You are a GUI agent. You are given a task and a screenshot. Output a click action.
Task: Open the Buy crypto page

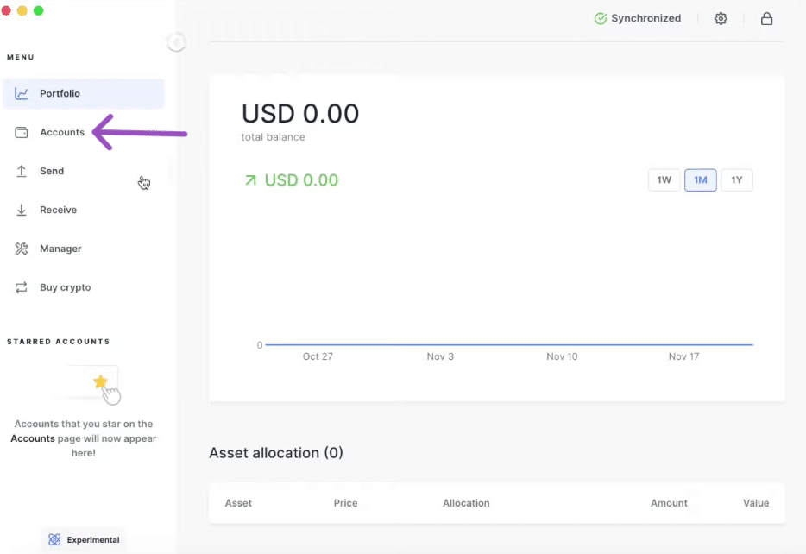(x=65, y=288)
